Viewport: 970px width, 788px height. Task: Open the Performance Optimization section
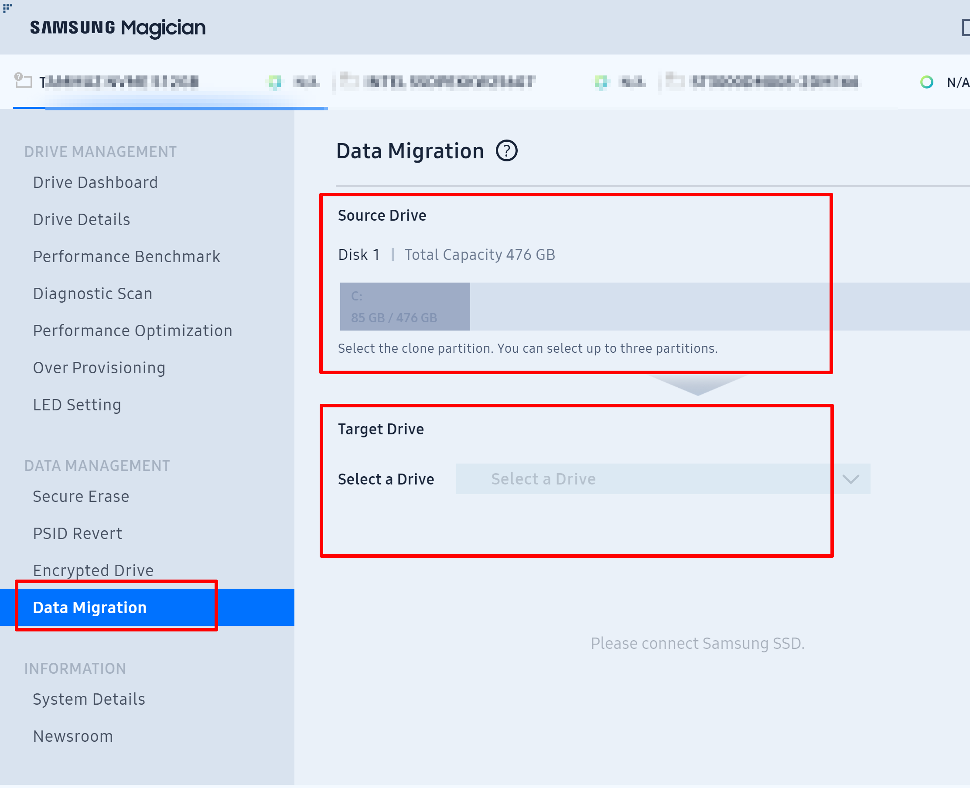point(133,331)
